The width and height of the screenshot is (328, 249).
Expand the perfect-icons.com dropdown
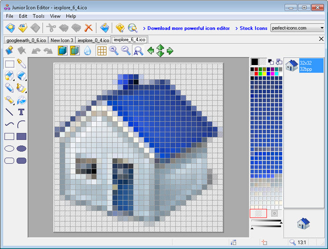coord(322,28)
